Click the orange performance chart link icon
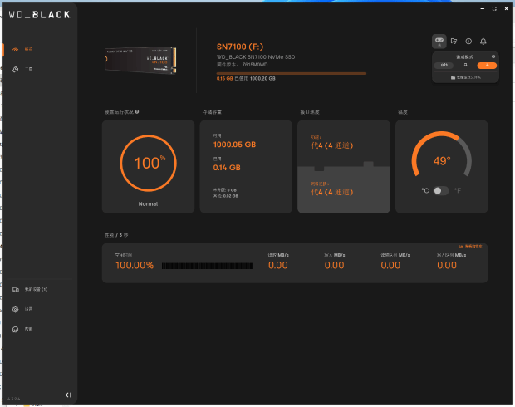This screenshot has height=407, width=515. point(461,247)
